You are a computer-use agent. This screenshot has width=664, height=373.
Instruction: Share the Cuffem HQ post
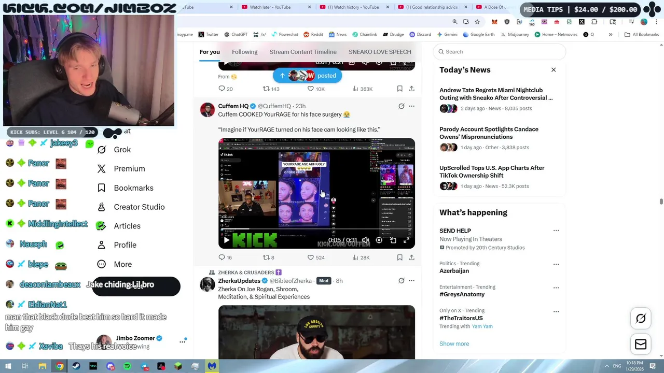click(x=411, y=257)
